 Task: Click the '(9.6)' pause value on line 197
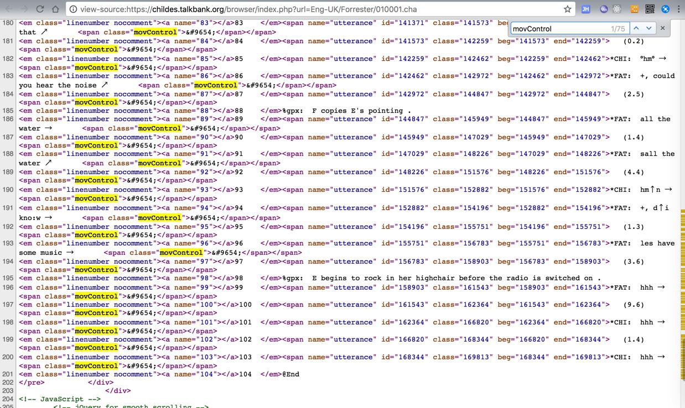634,305
